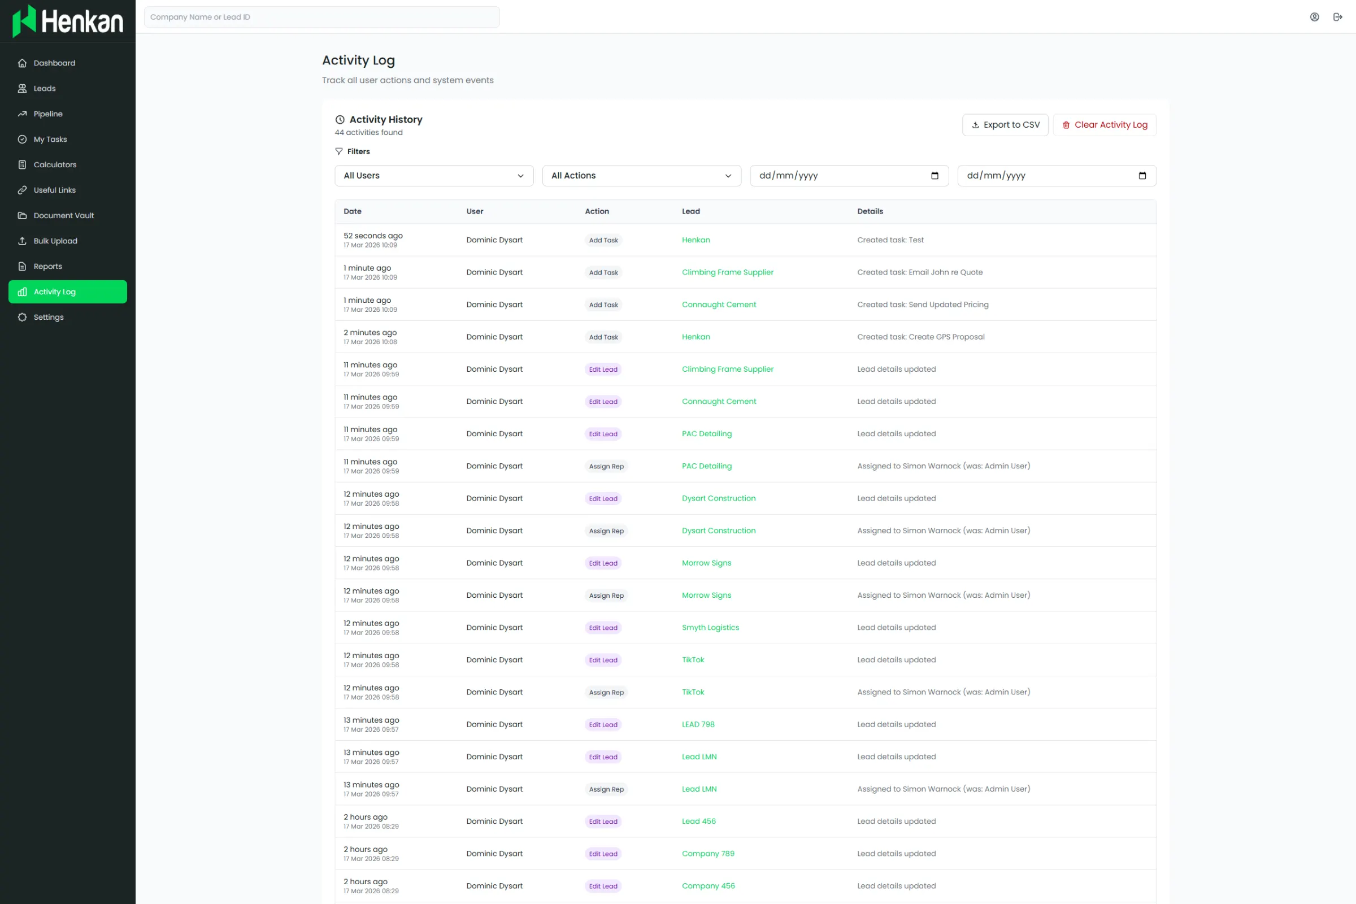
Task: Click the Document Vault folder icon
Action: [x=23, y=215]
